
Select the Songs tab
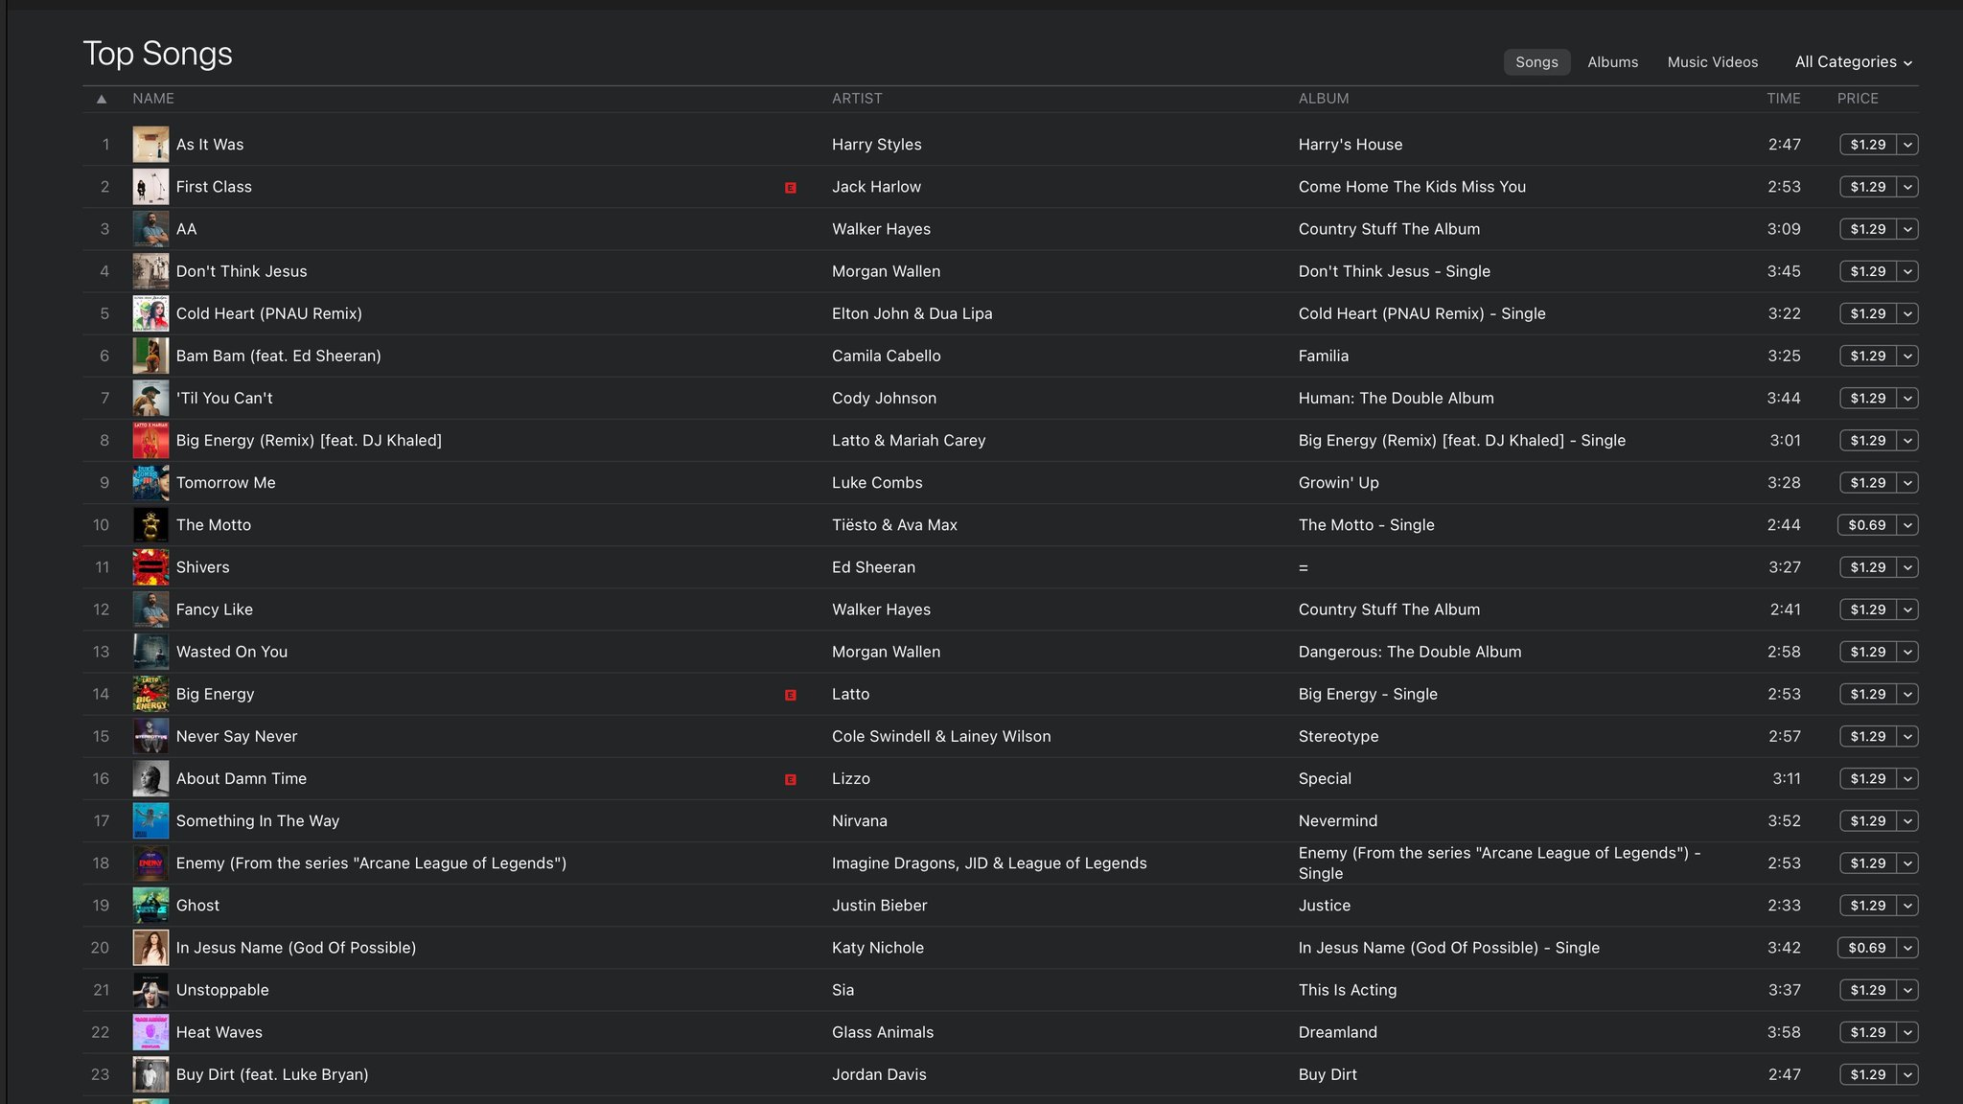pyautogui.click(x=1536, y=62)
